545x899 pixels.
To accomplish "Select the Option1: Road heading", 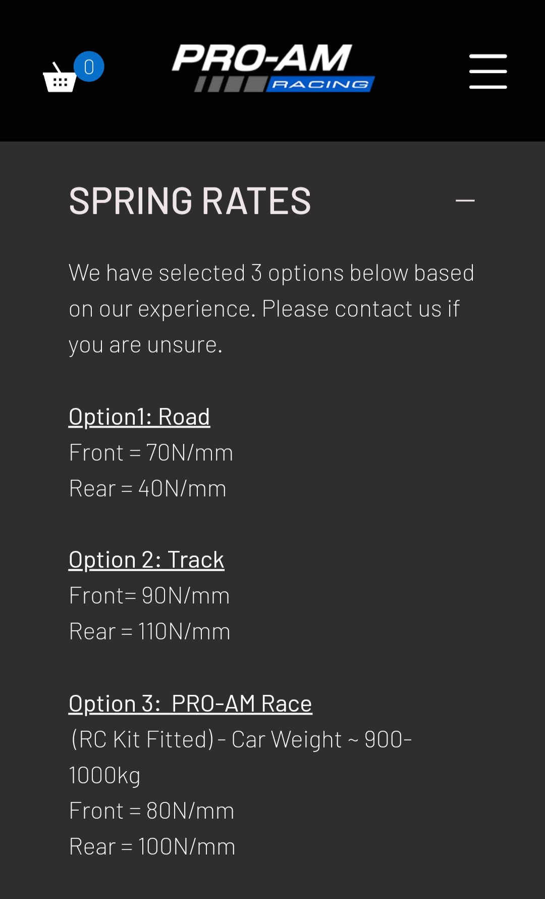I will (x=139, y=417).
